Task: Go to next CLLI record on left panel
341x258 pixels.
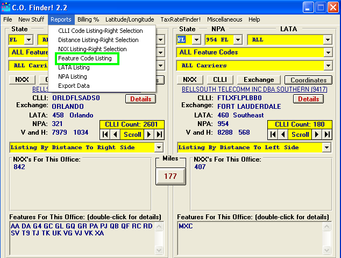Action: tap(149, 134)
